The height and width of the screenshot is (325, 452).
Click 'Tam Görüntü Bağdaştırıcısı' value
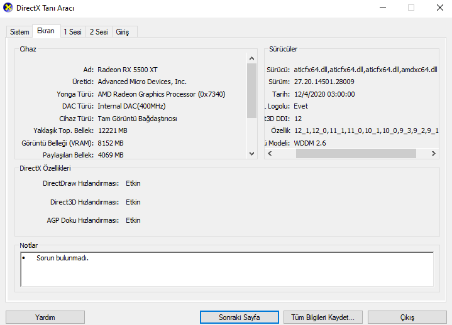(137, 119)
